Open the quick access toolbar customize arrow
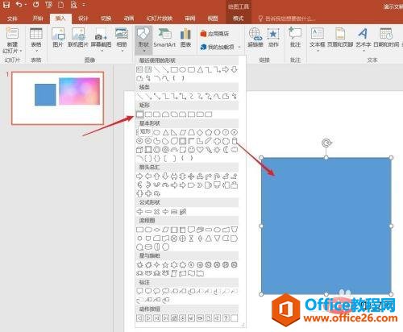The width and height of the screenshot is (403, 332). pyautogui.click(x=84, y=5)
